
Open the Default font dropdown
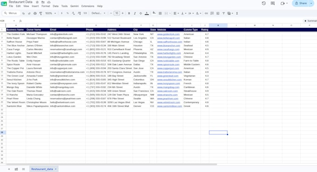point(98,13)
